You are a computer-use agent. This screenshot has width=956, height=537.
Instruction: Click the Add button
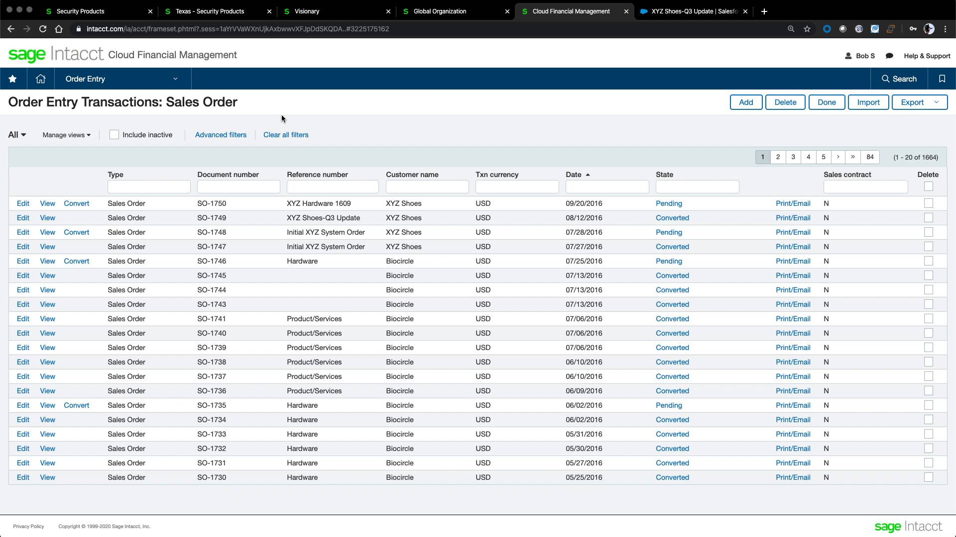coord(746,102)
